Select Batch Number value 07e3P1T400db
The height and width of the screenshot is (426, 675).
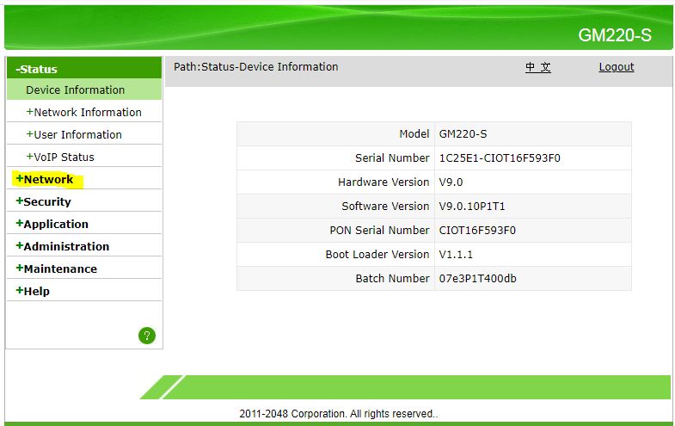coord(478,279)
